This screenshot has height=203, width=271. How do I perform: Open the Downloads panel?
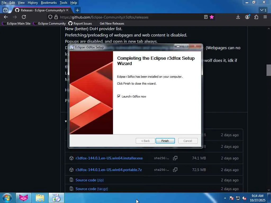[238, 17]
